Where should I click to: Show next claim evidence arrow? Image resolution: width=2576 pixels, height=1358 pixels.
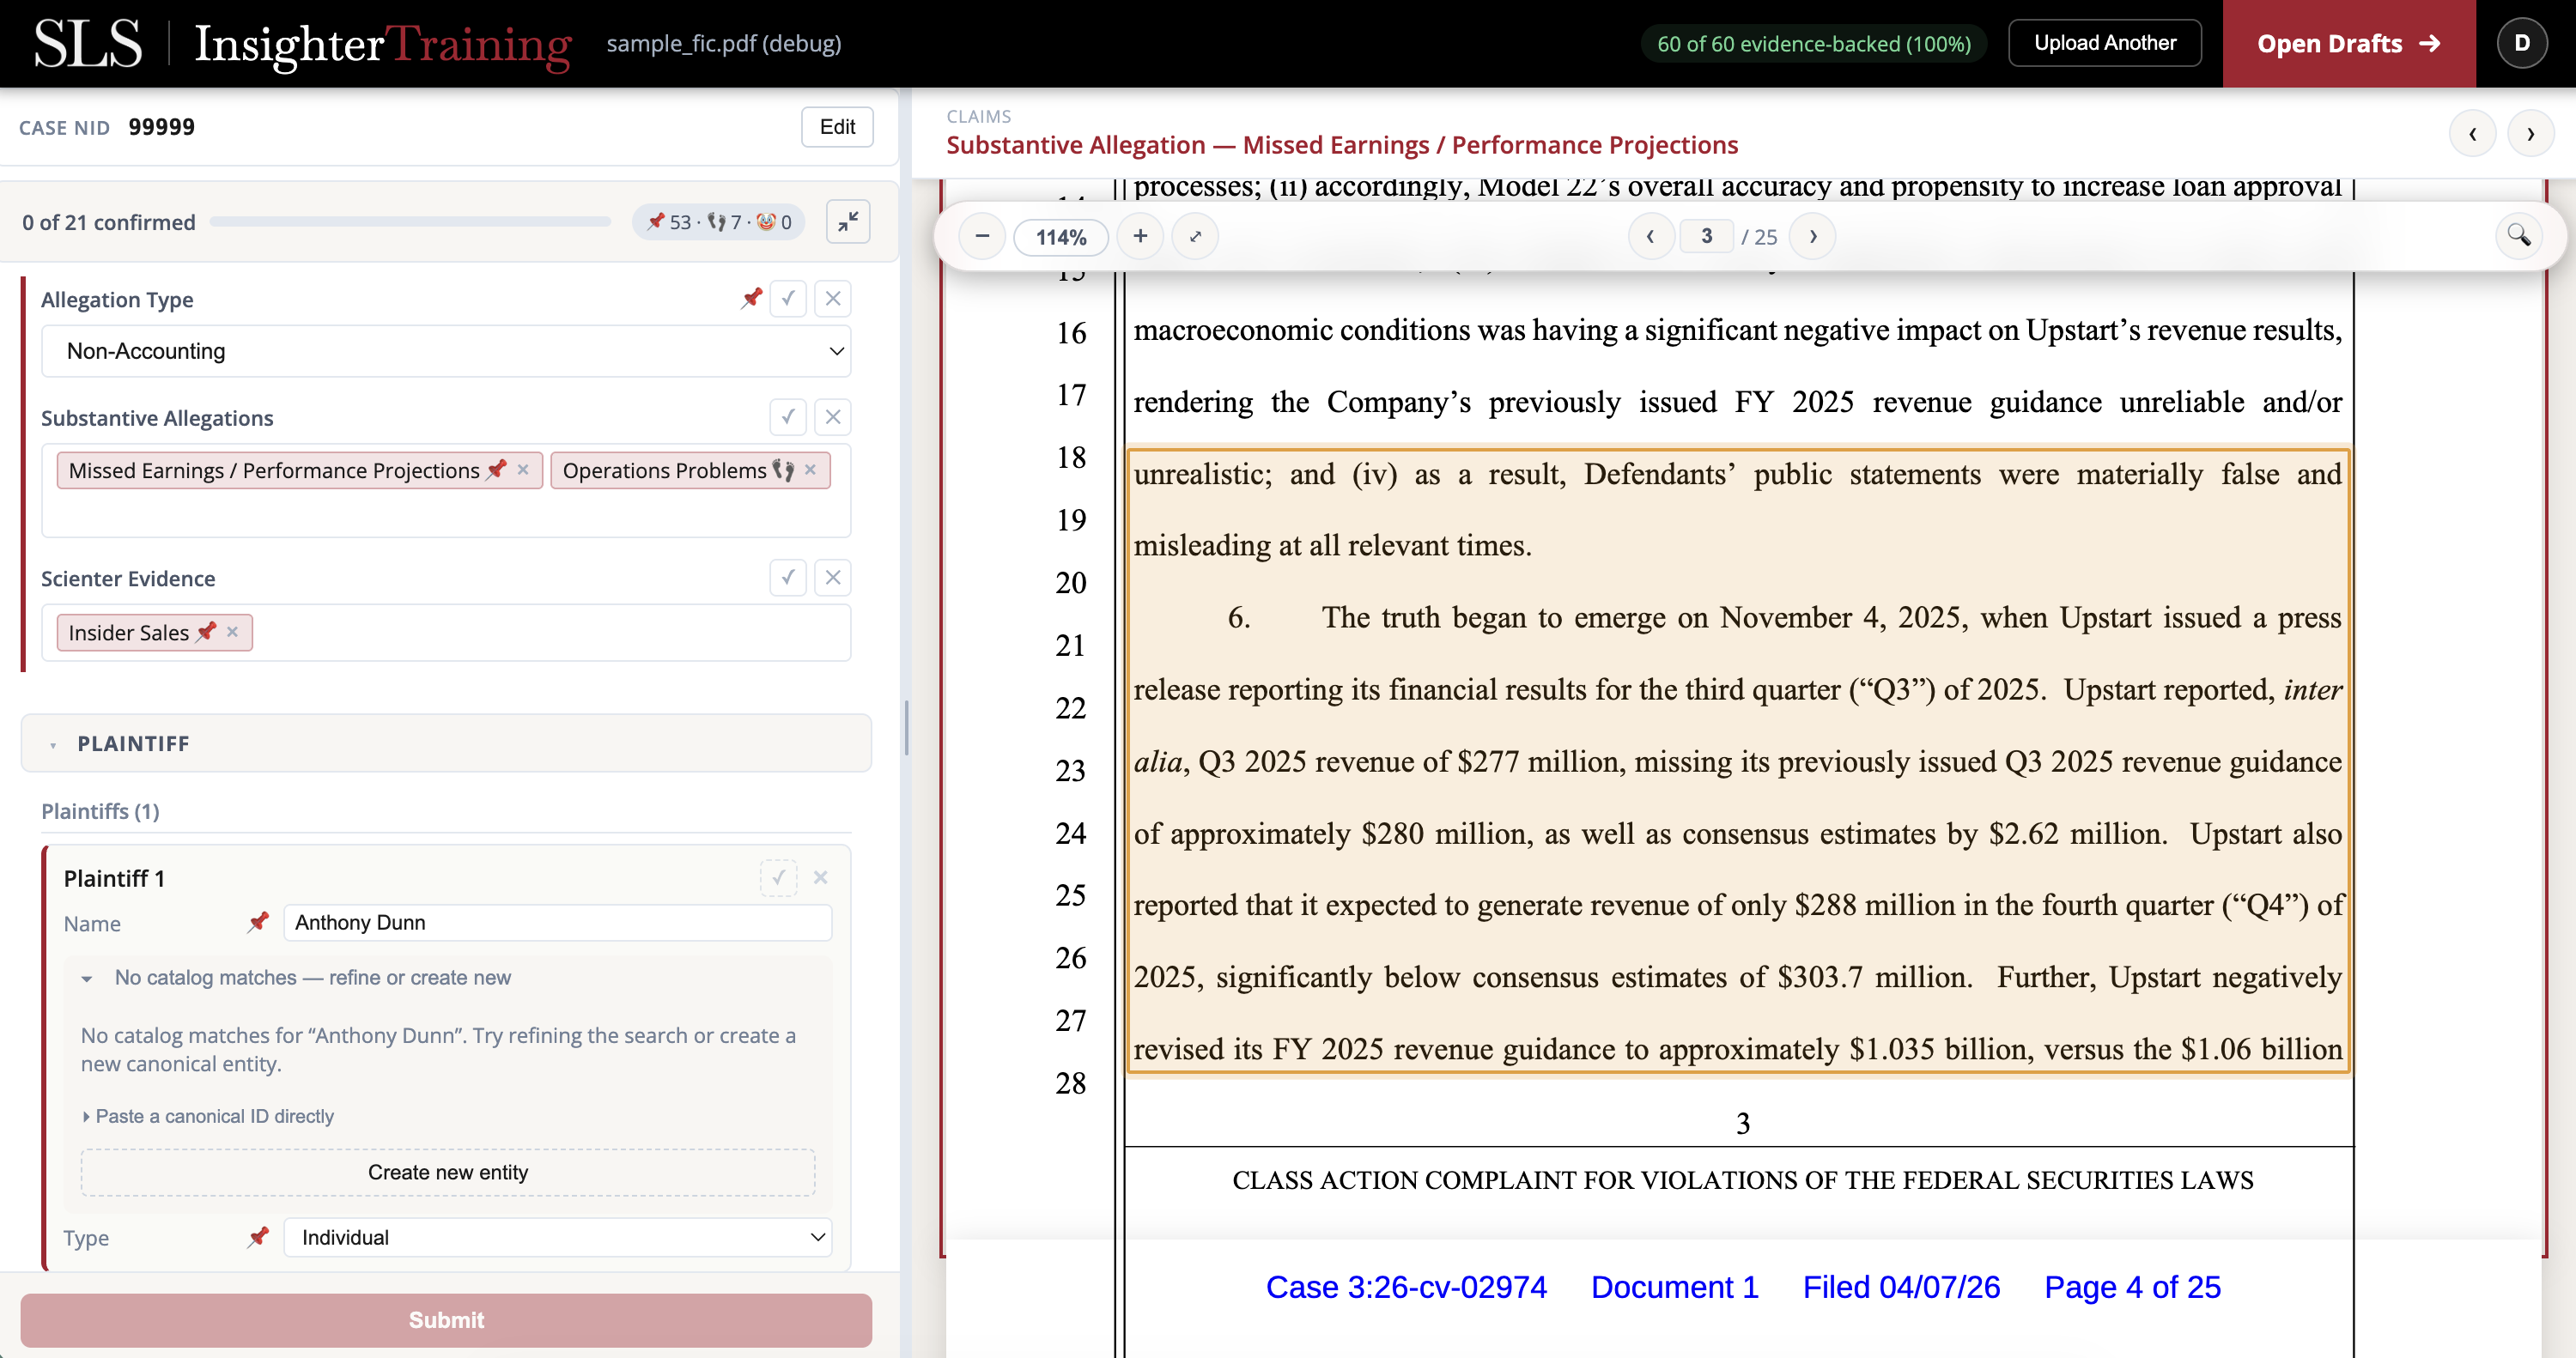pos(2530,134)
